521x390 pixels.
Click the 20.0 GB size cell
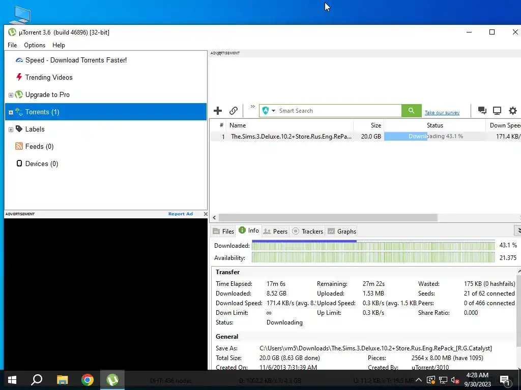click(x=371, y=136)
